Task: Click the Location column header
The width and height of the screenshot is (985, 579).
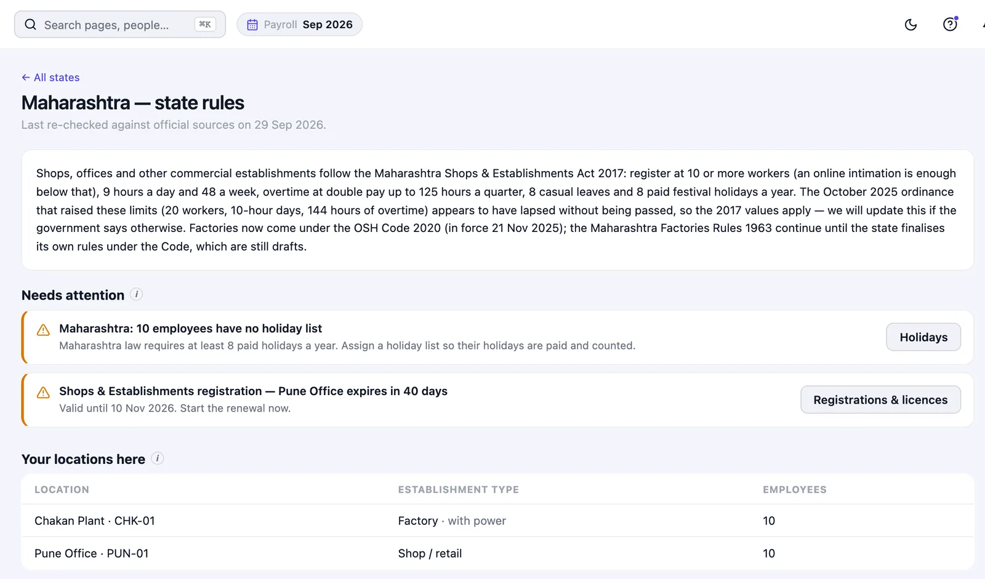Action: pos(62,490)
